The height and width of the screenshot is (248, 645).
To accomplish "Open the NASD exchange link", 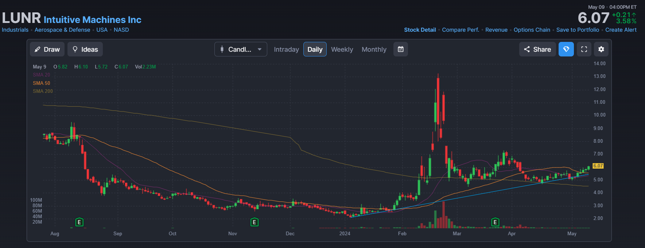I will click(x=121, y=30).
